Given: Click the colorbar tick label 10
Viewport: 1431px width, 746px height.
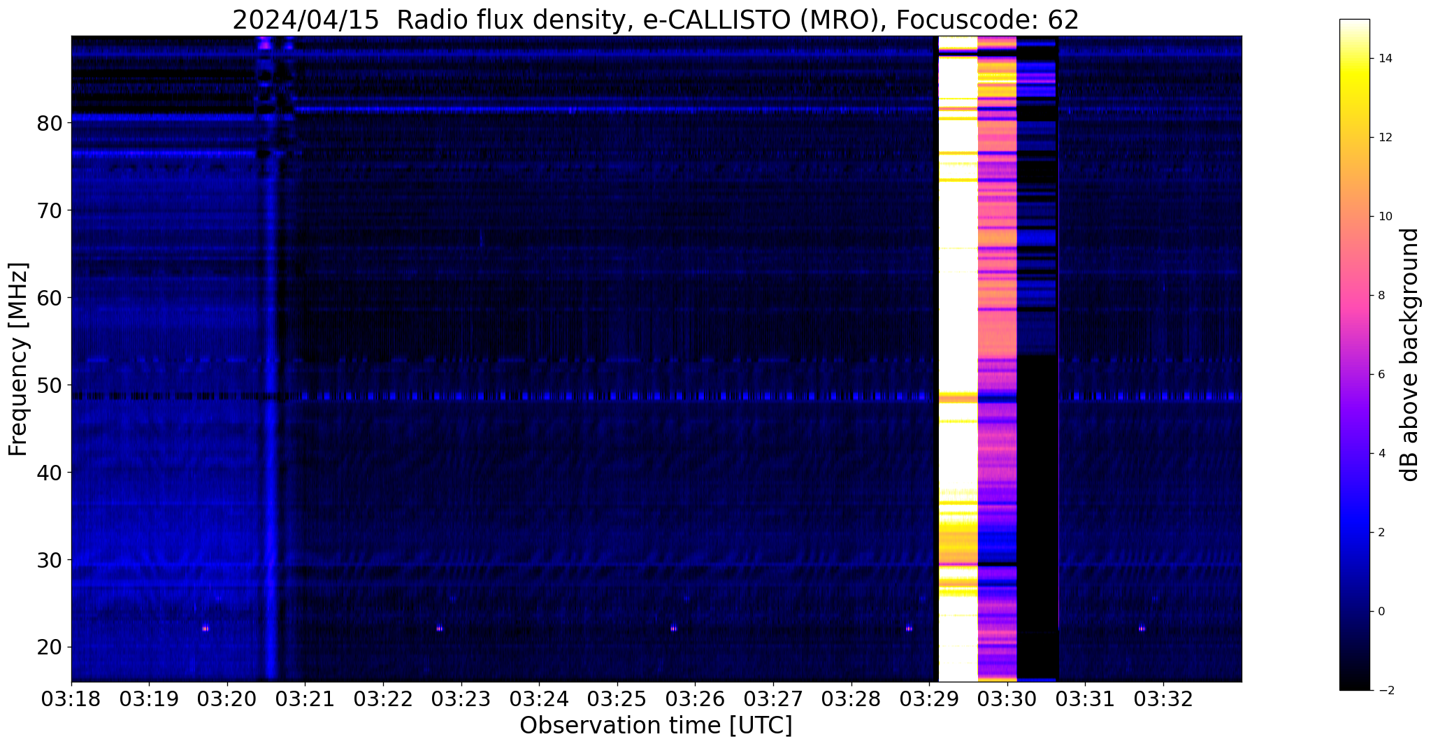Looking at the screenshot, I should (1384, 217).
